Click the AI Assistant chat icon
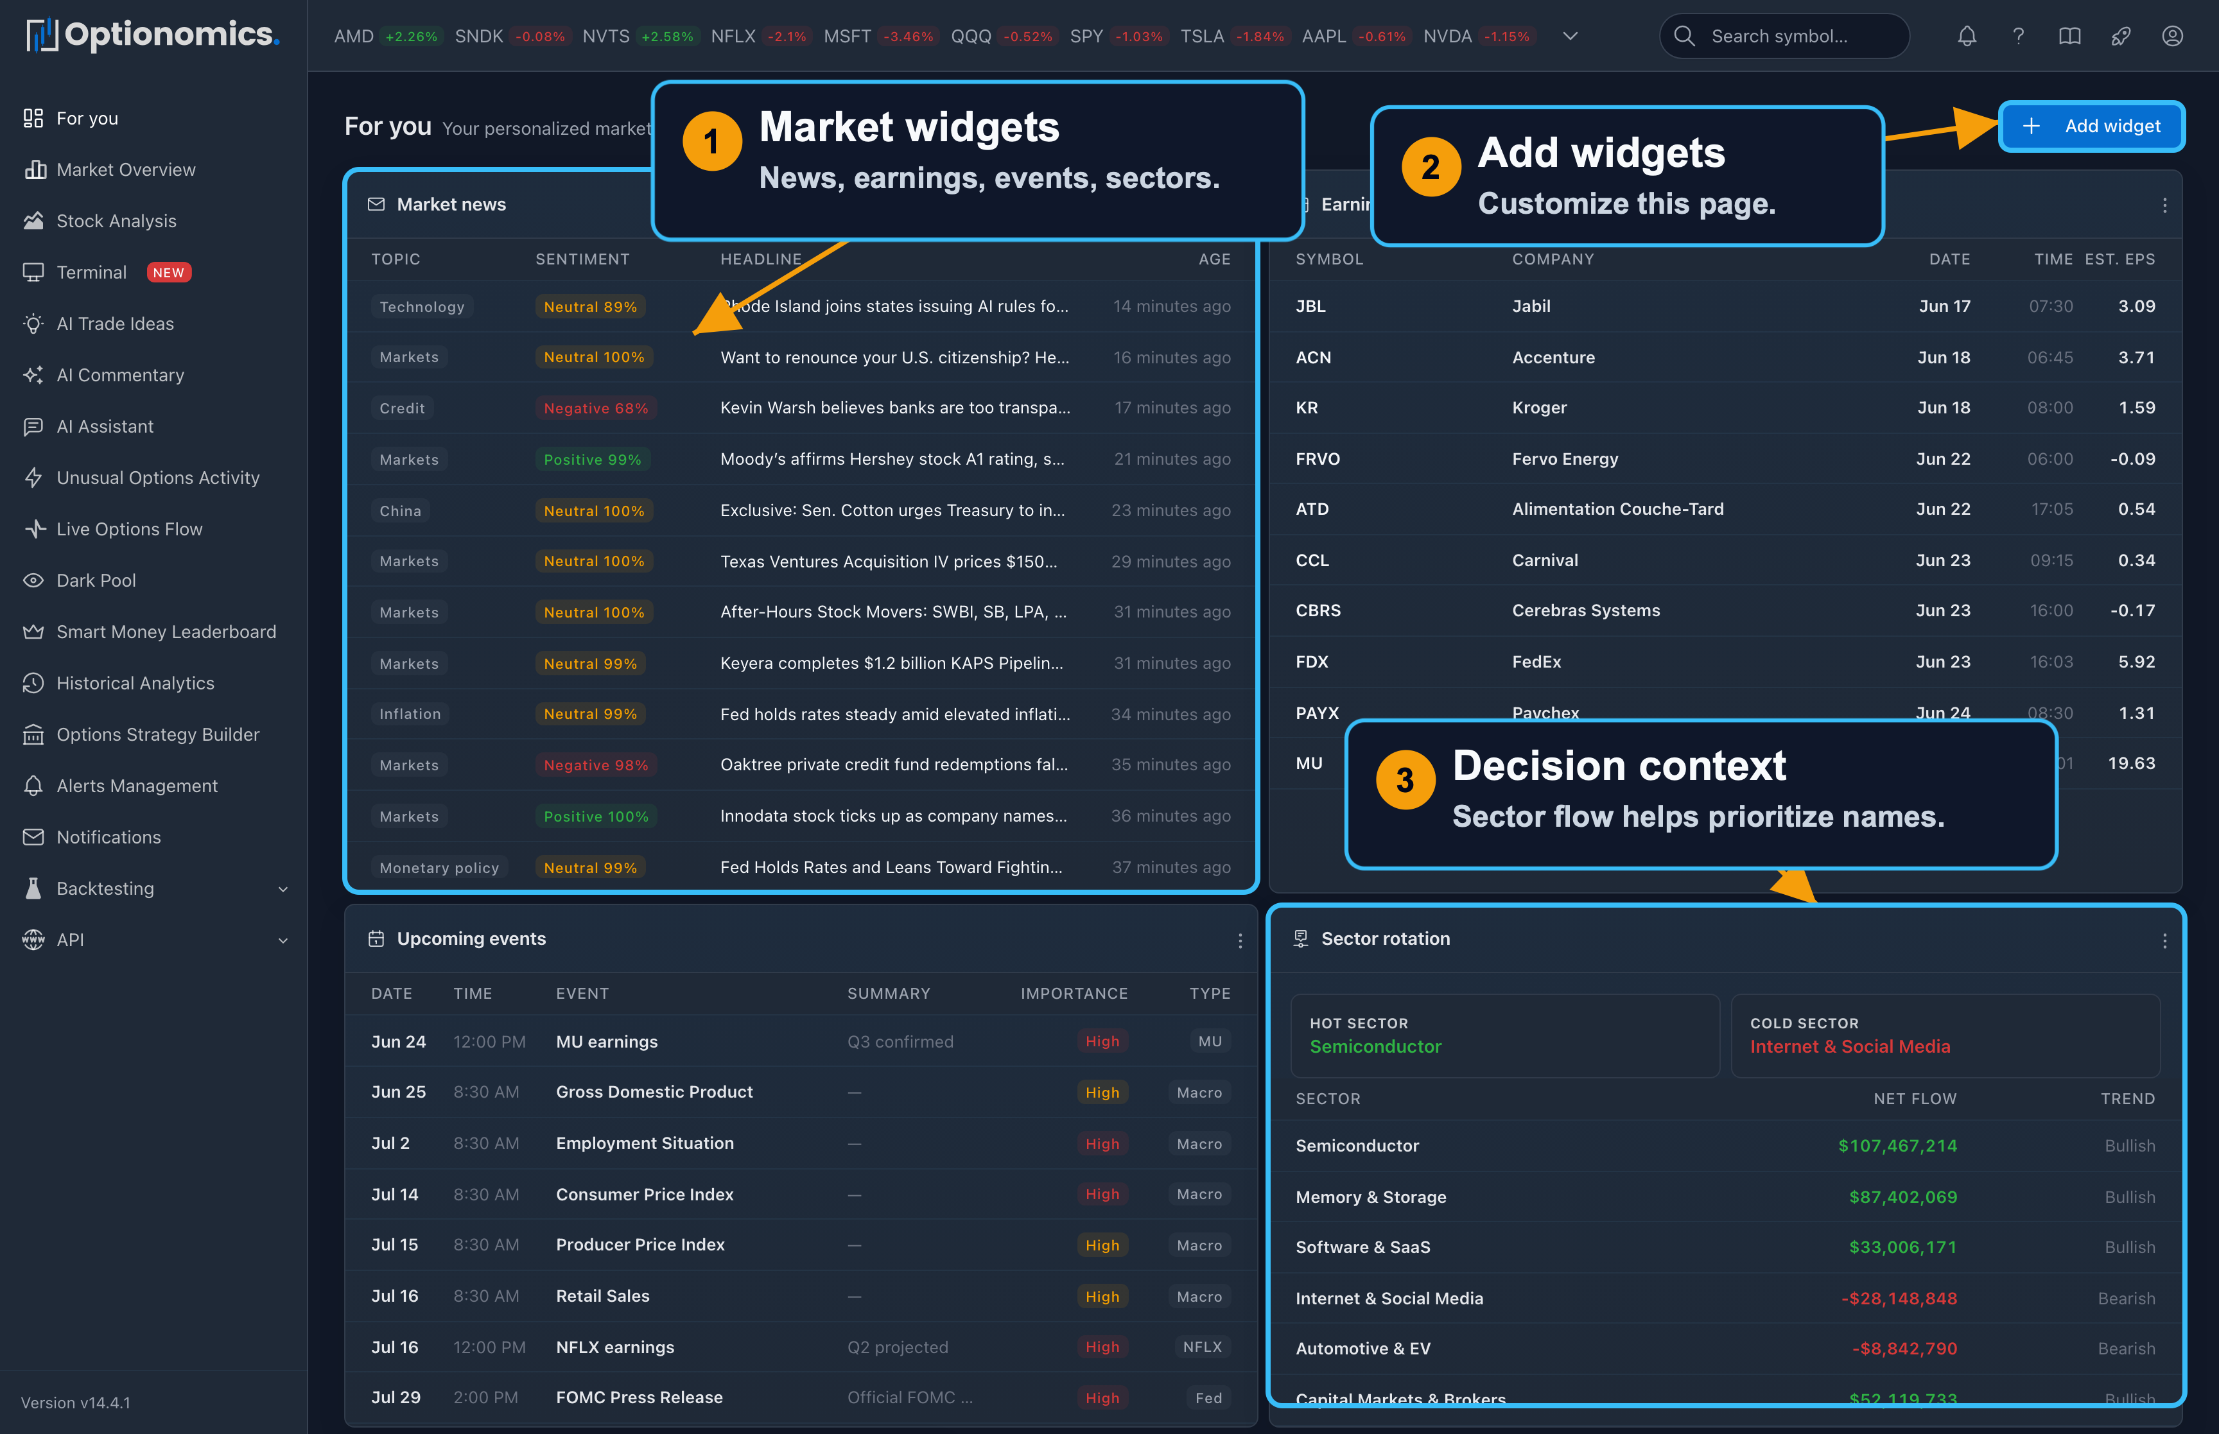Screen dimensions: 2219x1434 (33, 426)
